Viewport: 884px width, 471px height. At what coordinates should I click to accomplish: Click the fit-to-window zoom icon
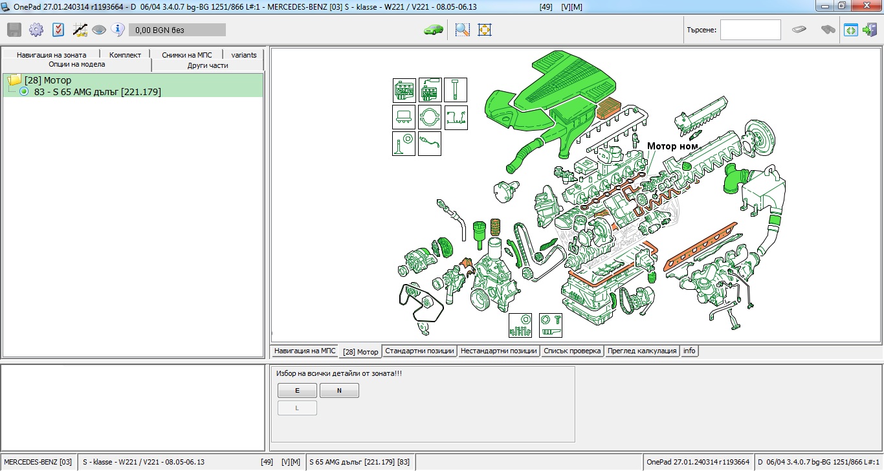point(485,30)
